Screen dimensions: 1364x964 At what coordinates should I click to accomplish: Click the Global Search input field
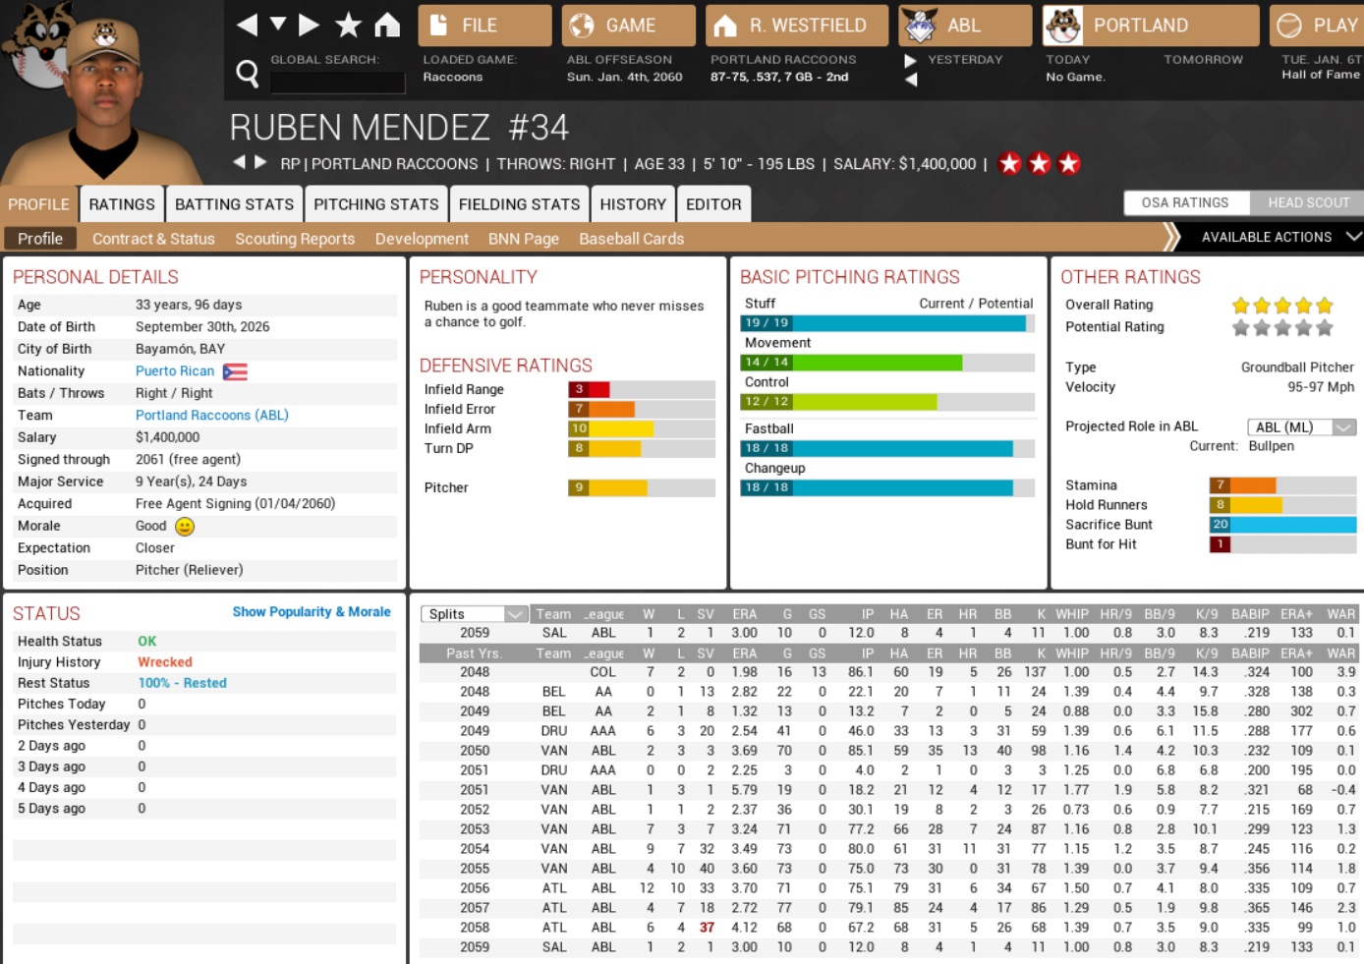click(337, 83)
